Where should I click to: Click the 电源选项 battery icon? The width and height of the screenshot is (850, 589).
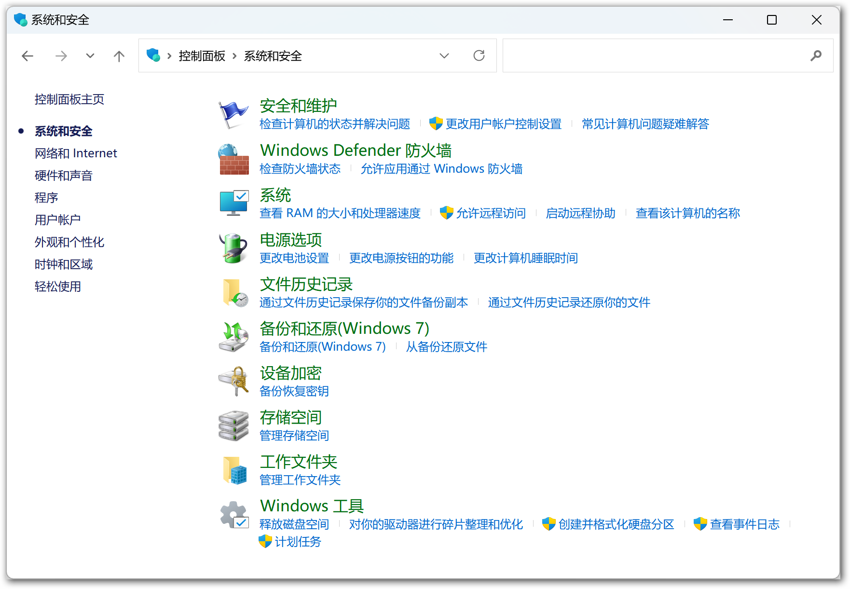click(233, 248)
